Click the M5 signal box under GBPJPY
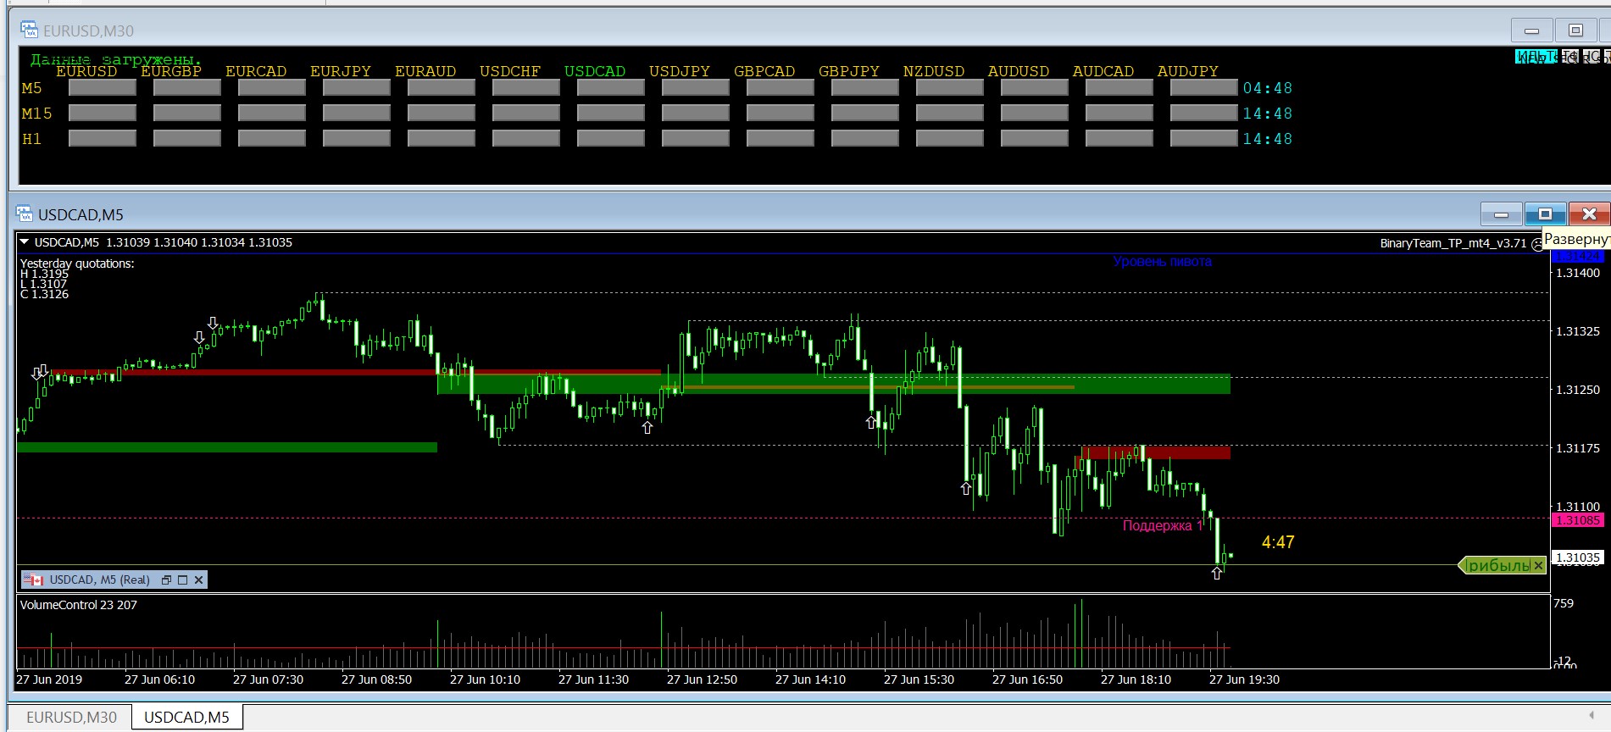The image size is (1611, 732). (865, 87)
